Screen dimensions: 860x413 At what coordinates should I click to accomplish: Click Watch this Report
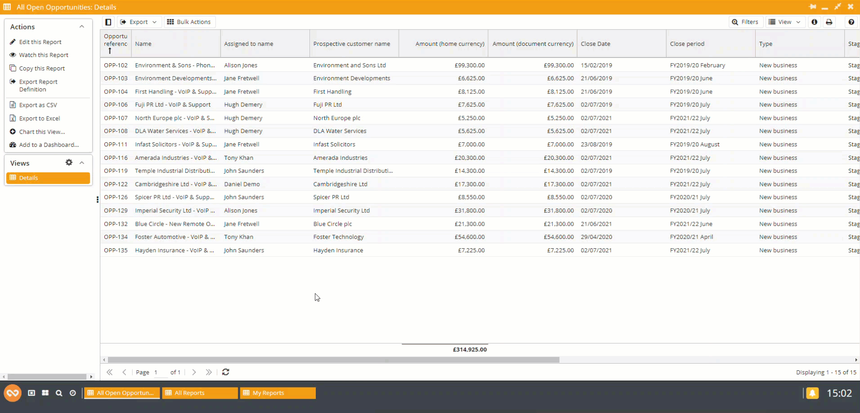[44, 55]
